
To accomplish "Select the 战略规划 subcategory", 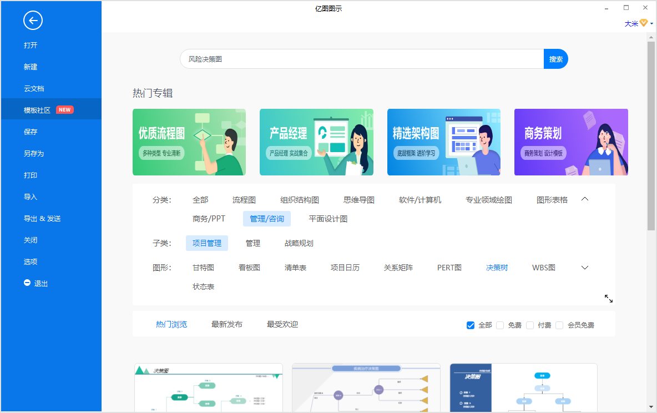I will tap(299, 243).
